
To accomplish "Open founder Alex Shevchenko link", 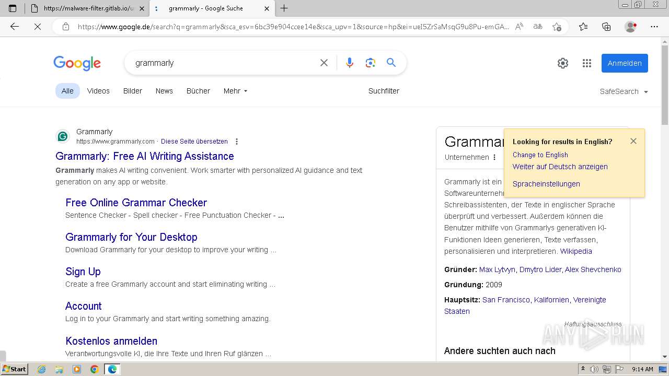I will point(593,269).
